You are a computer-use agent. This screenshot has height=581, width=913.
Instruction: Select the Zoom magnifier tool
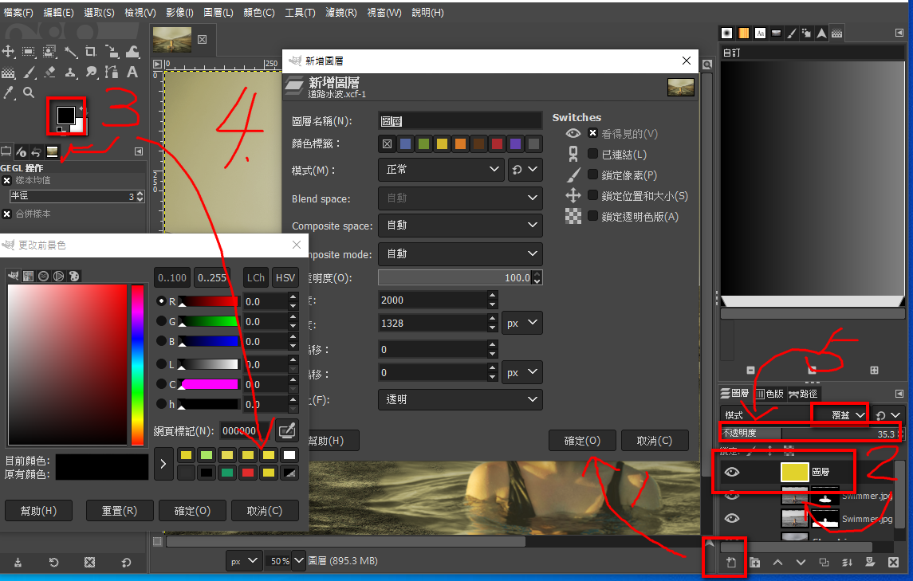[29, 92]
